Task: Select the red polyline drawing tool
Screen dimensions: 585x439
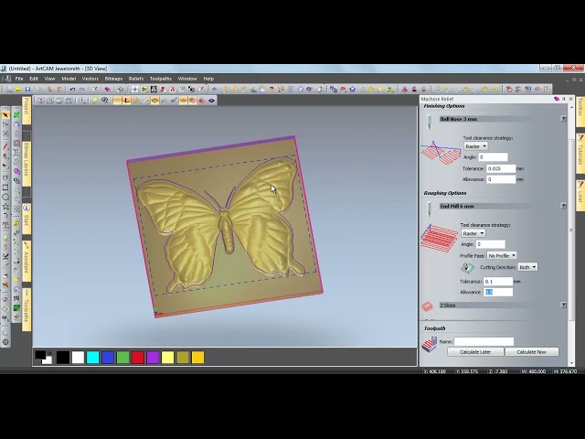Action: [5, 146]
